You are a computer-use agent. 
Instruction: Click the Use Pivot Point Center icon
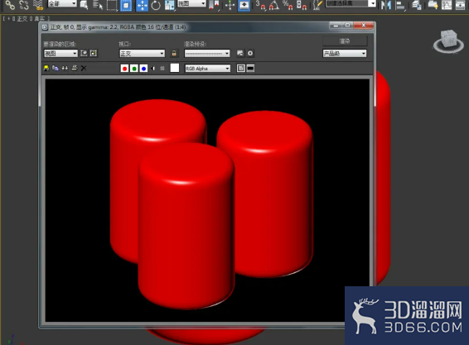tap(214, 5)
